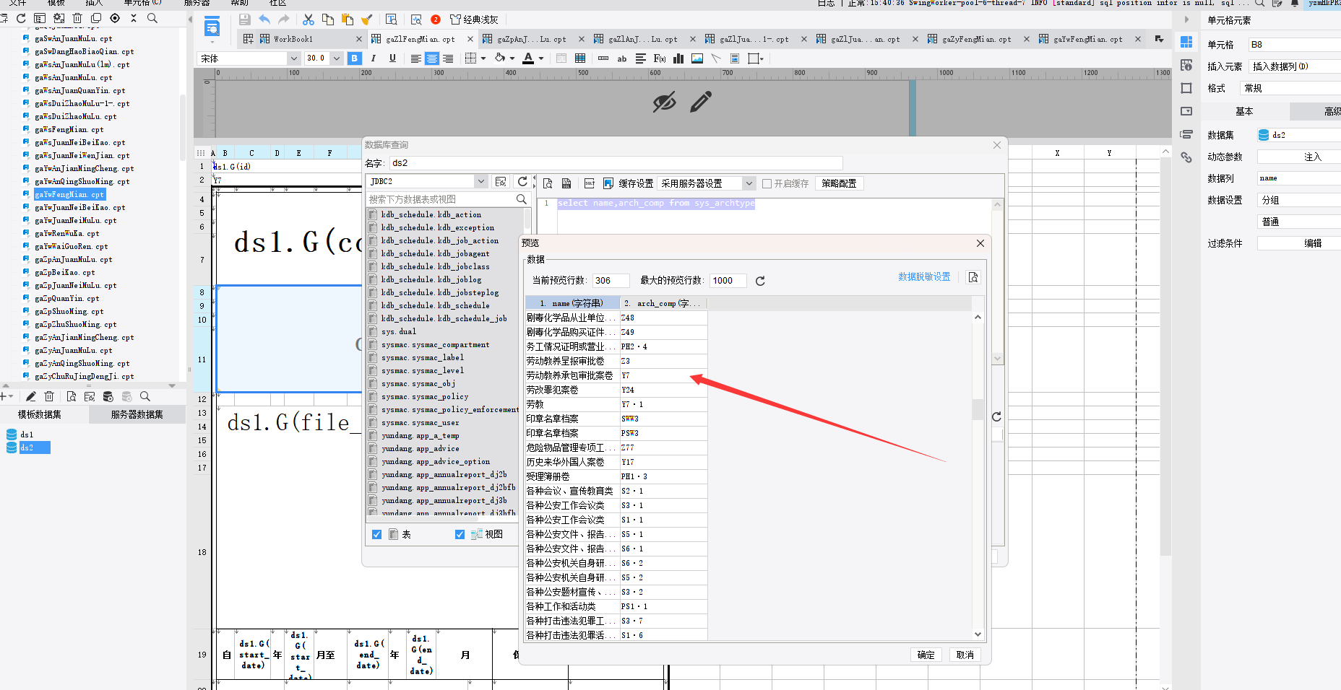The image size is (1341, 690).
Task: Click the 1. name (字符串) column header
Action: [x=572, y=303]
